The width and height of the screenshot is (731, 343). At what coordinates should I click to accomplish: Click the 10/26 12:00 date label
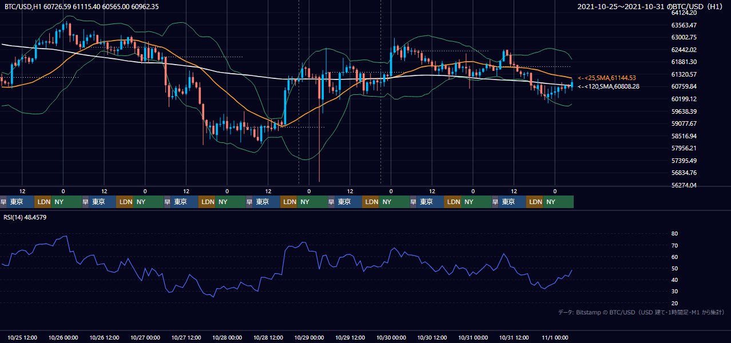[105, 337]
